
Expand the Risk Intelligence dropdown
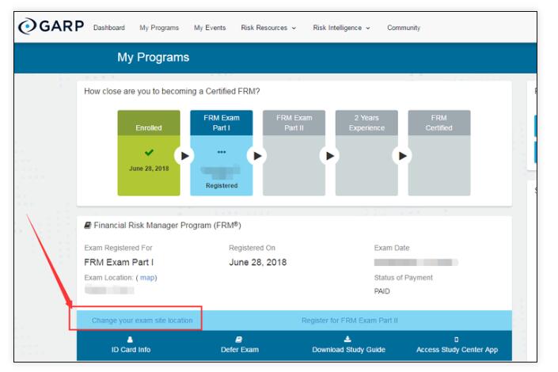(x=341, y=28)
